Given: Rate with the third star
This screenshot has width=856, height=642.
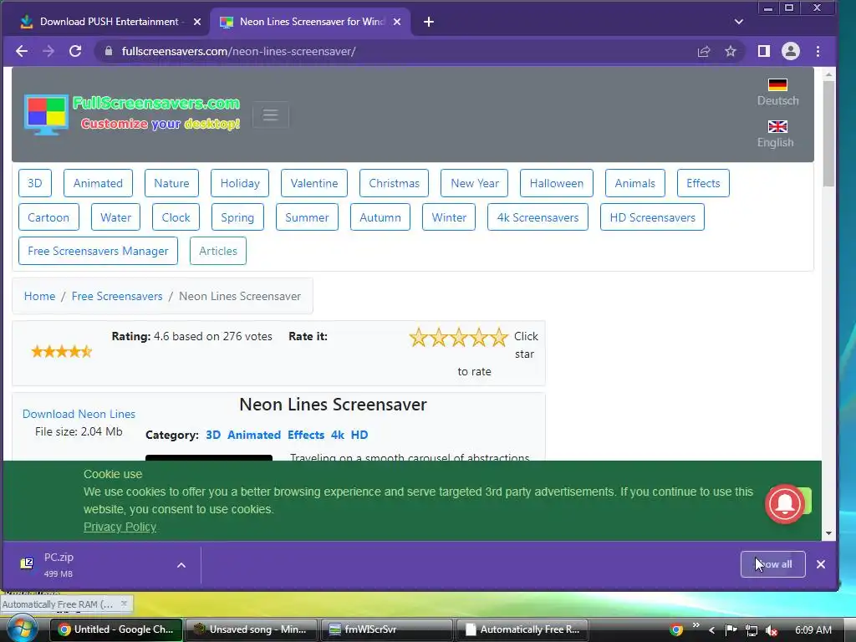Looking at the screenshot, I should 459,338.
